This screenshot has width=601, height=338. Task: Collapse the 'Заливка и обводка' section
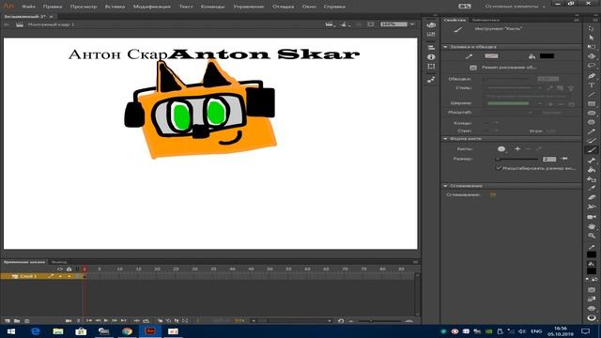tap(445, 47)
